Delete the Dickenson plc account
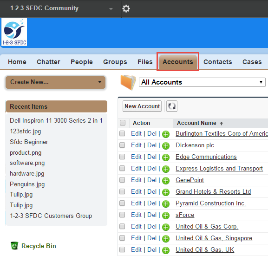This screenshot has height=256, width=268. 152,145
